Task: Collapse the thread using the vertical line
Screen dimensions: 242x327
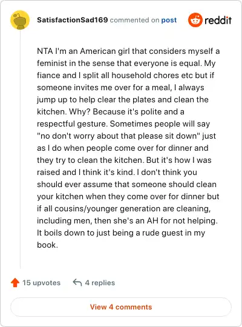Action: point(20,149)
